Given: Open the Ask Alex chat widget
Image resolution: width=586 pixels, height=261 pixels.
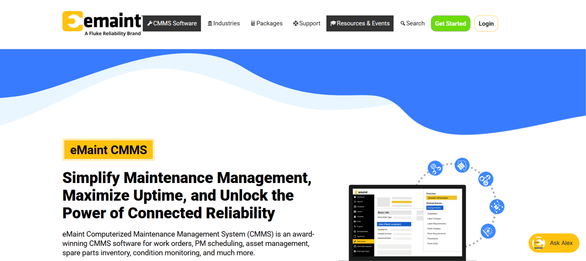Looking at the screenshot, I should (x=554, y=243).
